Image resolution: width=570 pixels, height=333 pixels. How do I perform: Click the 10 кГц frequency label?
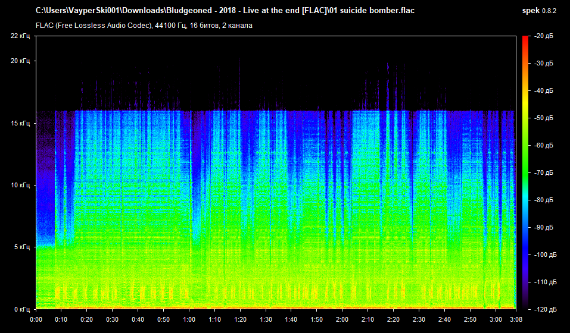point(20,185)
